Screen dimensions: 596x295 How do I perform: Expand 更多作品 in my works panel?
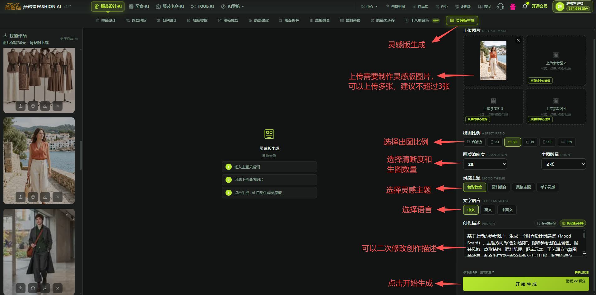point(69,39)
